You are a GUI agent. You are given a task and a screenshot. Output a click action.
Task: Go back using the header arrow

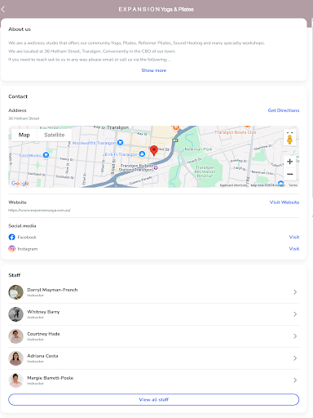[x=3, y=9]
